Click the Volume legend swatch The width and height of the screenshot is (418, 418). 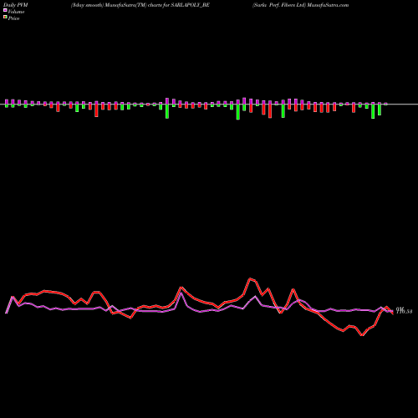click(x=5, y=10)
